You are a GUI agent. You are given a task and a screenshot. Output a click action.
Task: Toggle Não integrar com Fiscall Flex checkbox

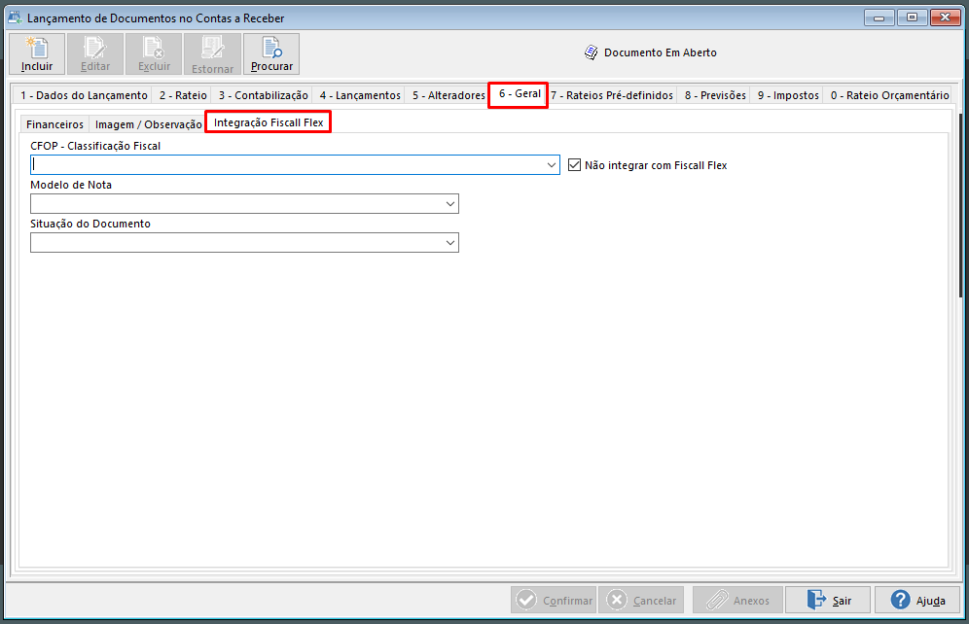point(574,165)
